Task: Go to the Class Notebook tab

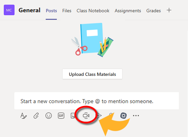Action: [93, 11]
